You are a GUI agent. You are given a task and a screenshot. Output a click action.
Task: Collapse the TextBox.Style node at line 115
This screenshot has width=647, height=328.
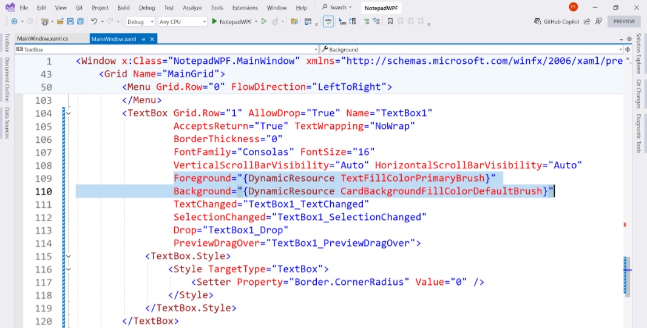[x=69, y=256]
